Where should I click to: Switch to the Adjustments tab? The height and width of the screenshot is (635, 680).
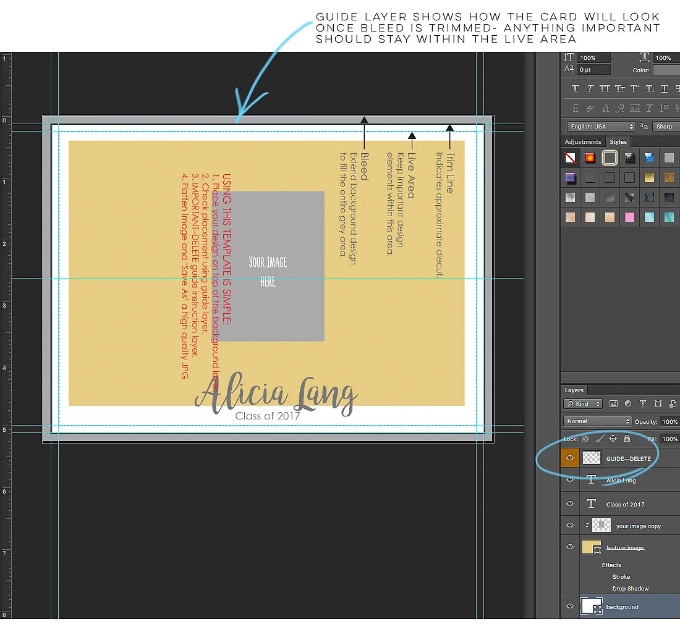pos(583,141)
